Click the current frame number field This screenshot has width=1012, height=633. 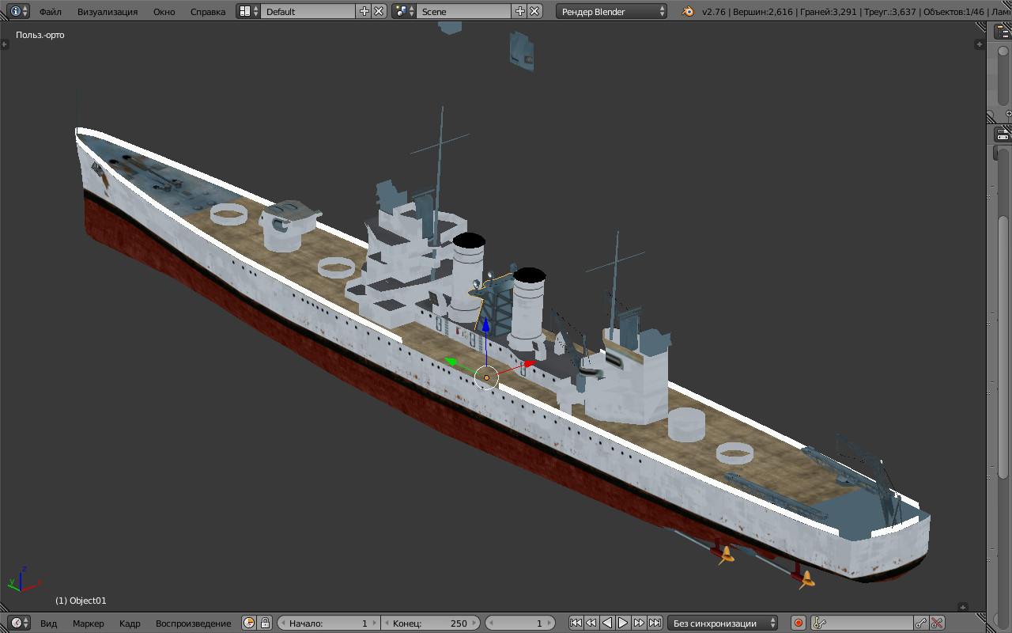tap(520, 623)
